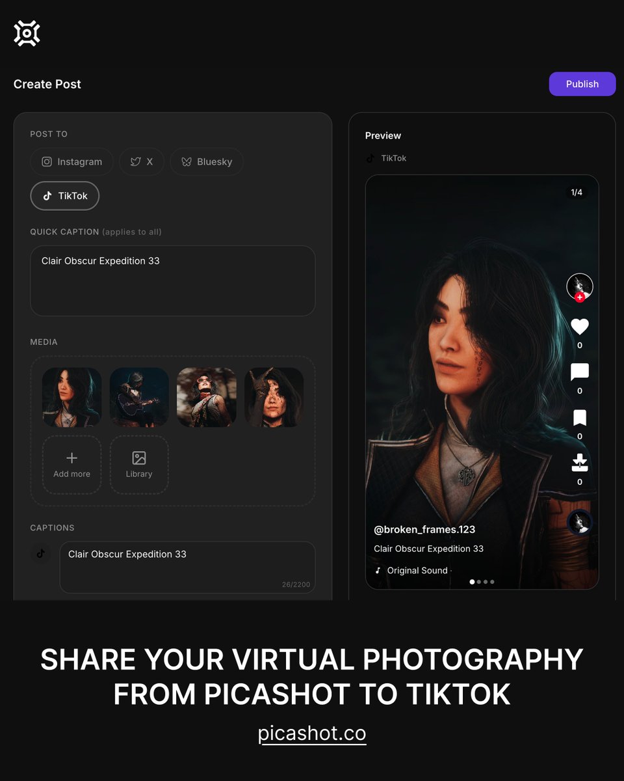Image resolution: width=624 pixels, height=781 pixels.
Task: Add more media files
Action: coord(72,465)
